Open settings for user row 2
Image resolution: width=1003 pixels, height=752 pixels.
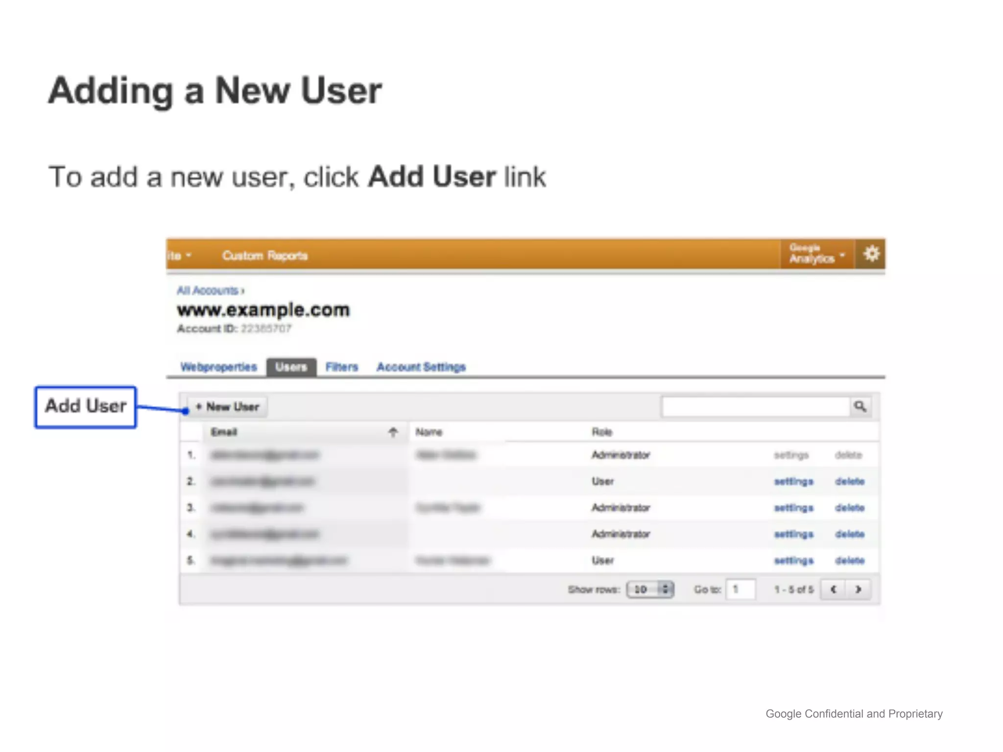793,481
